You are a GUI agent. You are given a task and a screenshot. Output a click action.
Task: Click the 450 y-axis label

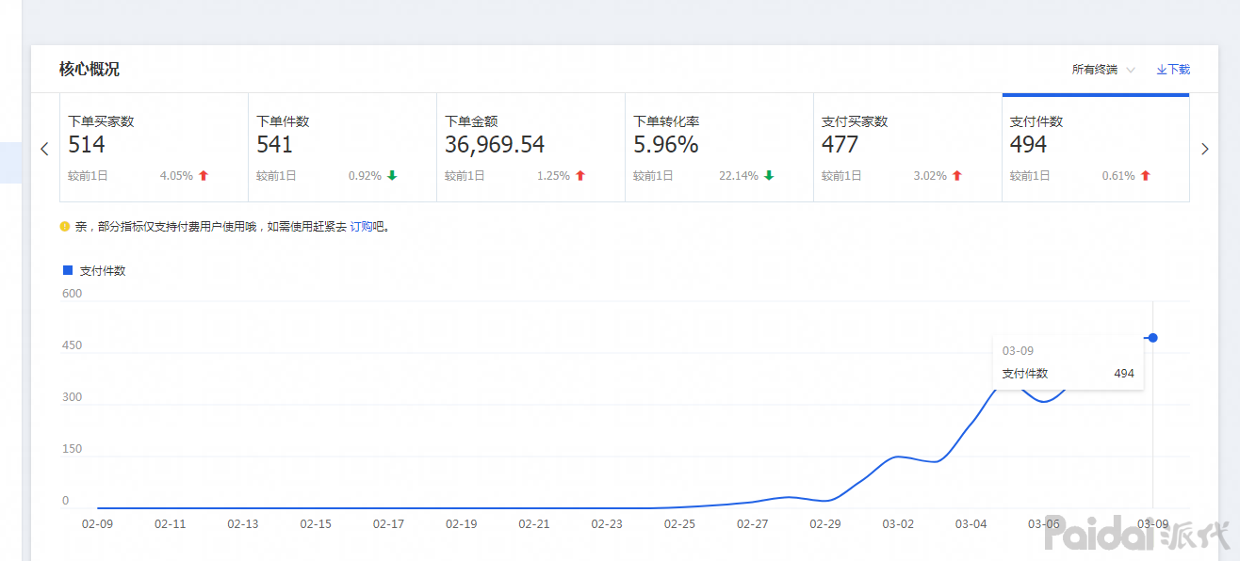72,345
